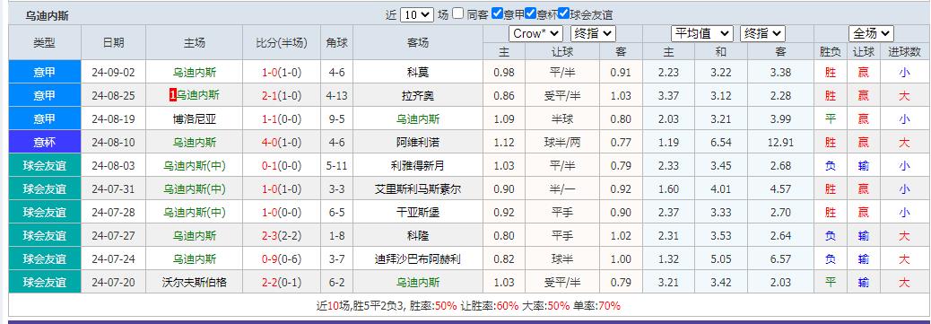Click the 干亚斯堡 away team link

418,212
